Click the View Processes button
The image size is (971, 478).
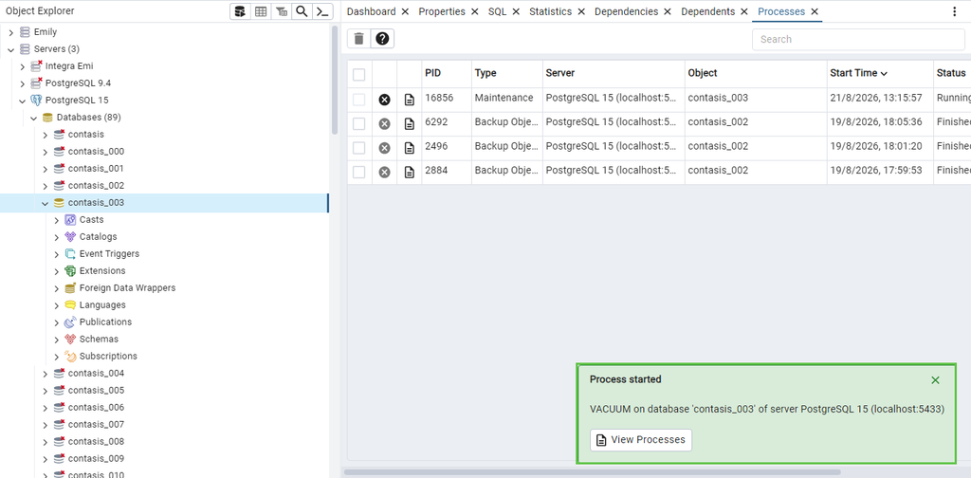641,440
